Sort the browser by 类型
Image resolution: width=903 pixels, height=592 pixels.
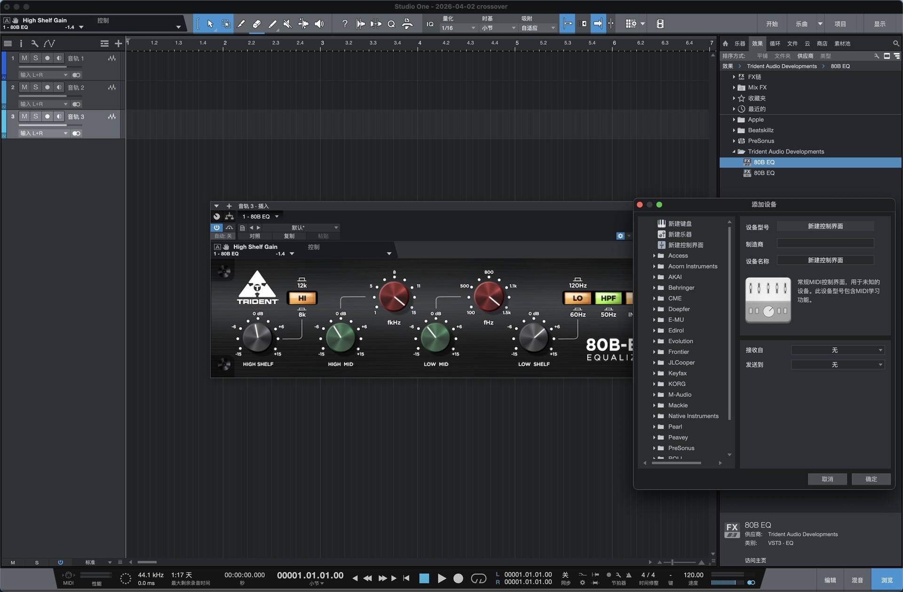(825, 56)
